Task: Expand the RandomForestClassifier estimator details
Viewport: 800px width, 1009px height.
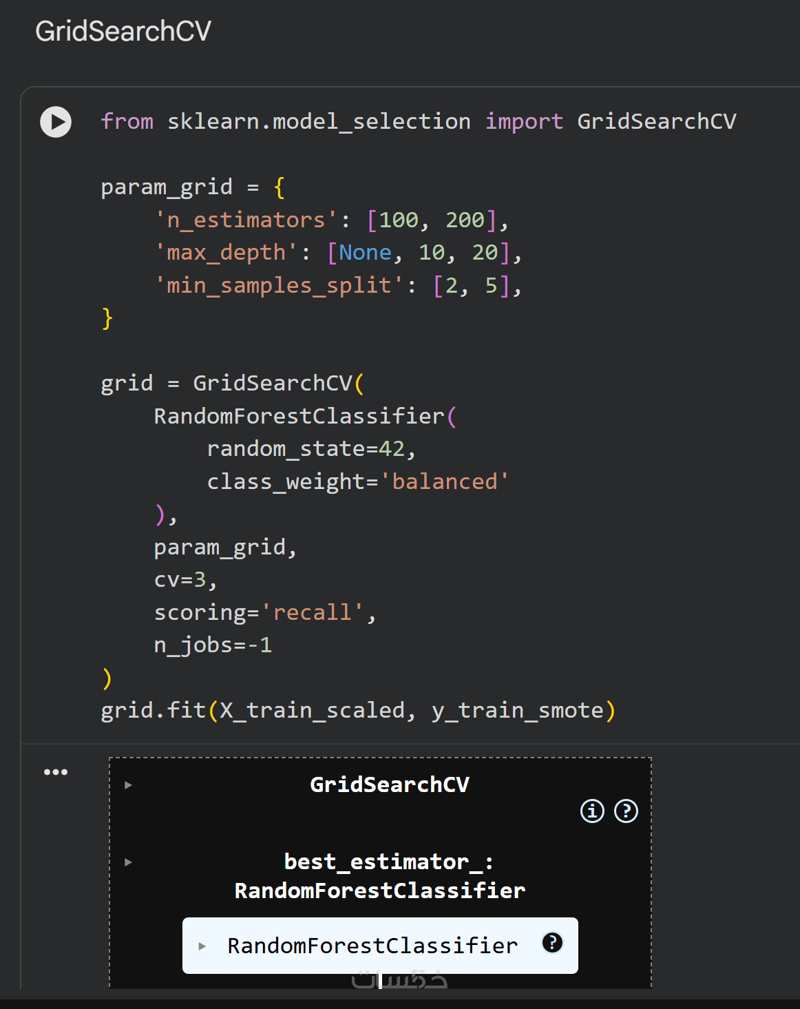Action: tap(202, 946)
